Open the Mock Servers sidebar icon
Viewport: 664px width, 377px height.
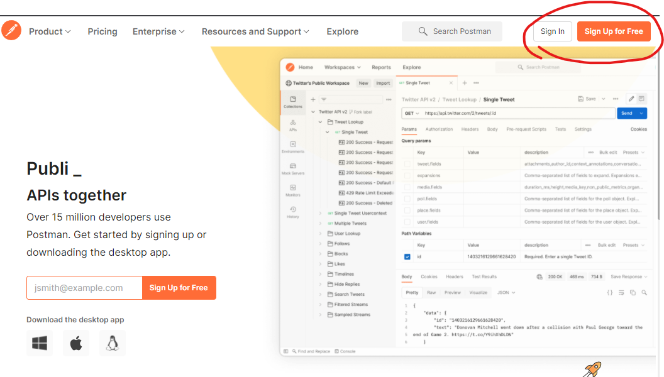(292, 168)
